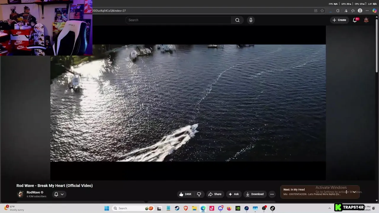379x213 pixels.
Task: Open Edge extensions puzzle icon
Action: (338, 11)
